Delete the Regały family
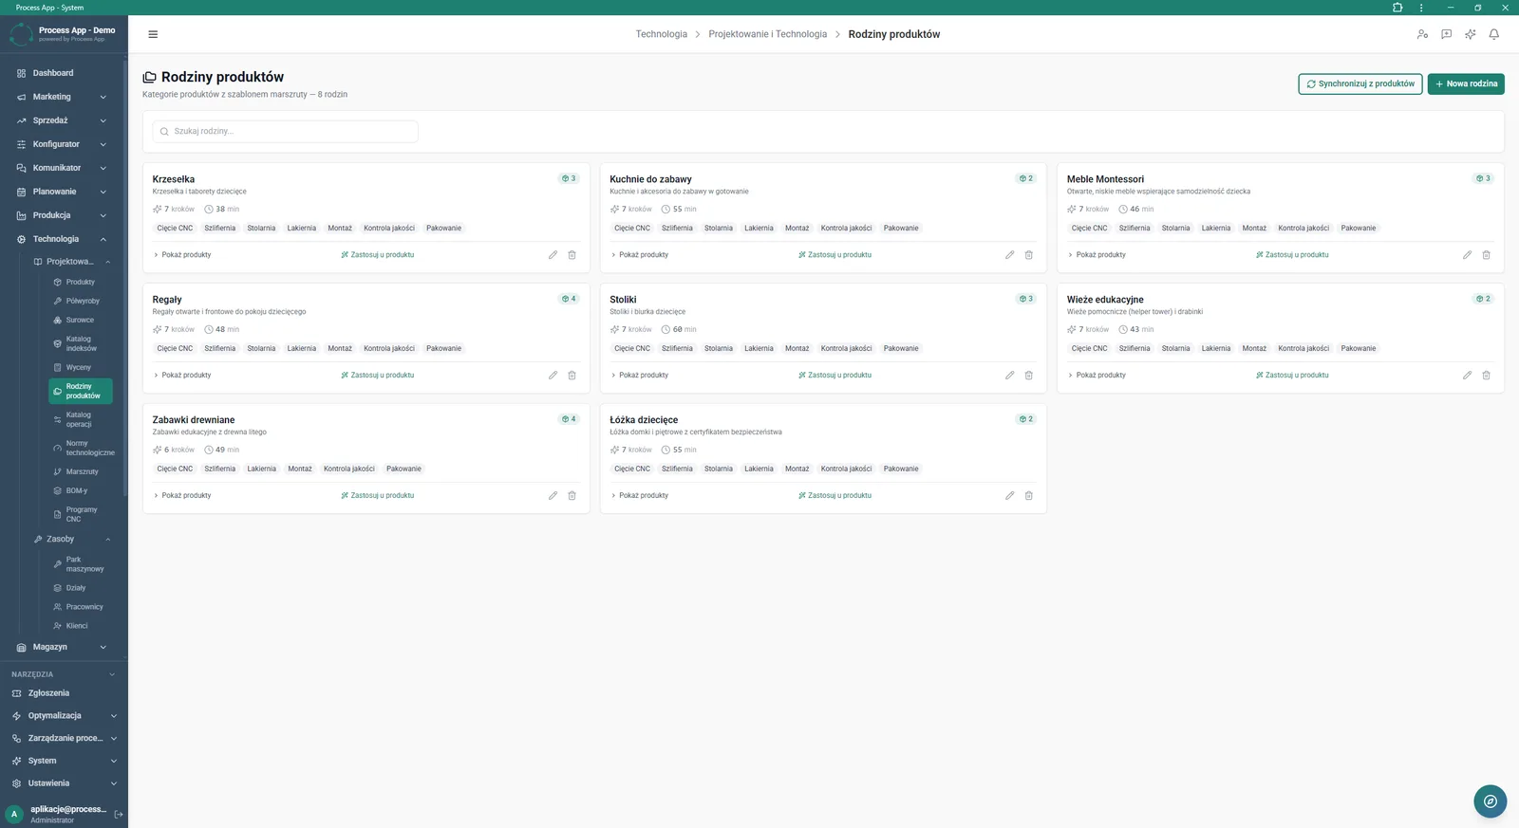 572,376
